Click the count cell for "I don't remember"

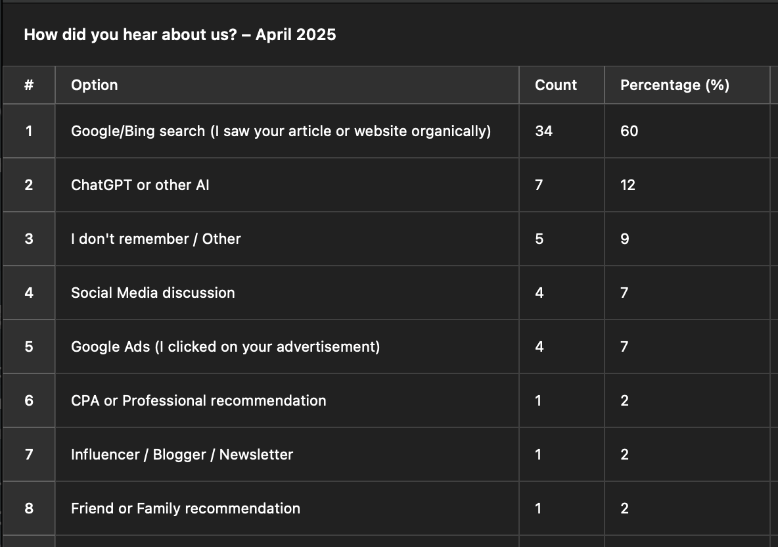[539, 239]
